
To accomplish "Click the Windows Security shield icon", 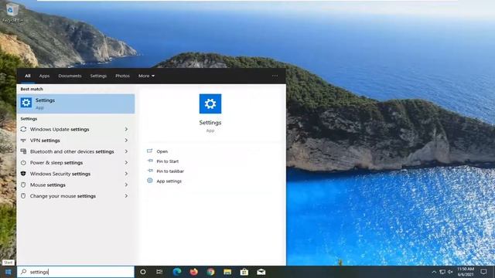I will click(x=23, y=174).
